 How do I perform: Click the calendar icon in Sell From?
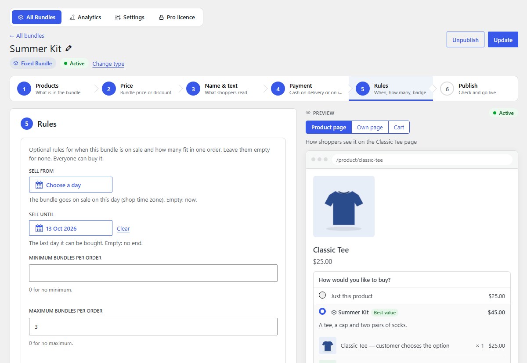[x=39, y=185]
